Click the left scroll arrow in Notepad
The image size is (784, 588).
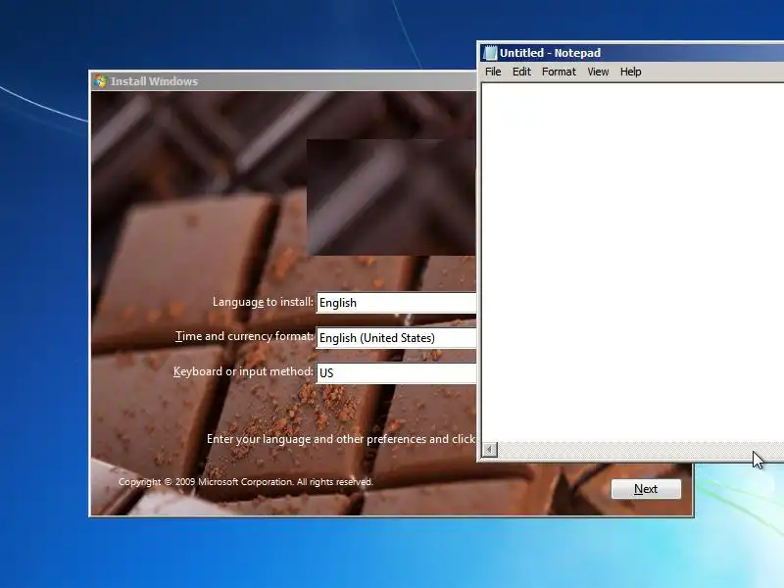click(x=489, y=450)
